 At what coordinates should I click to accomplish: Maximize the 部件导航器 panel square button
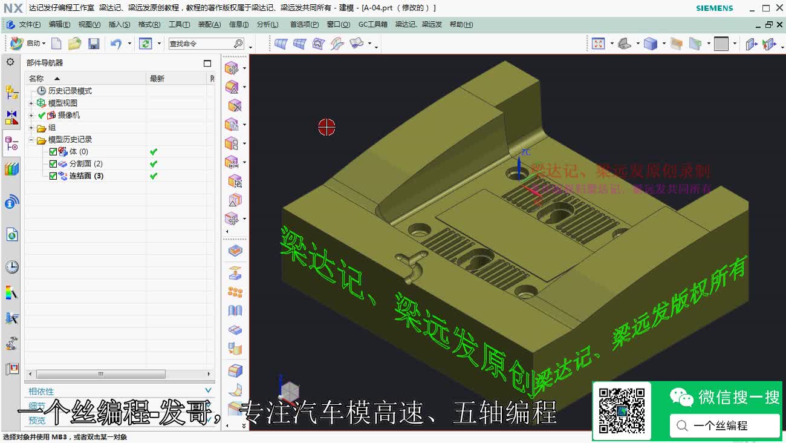(207, 63)
